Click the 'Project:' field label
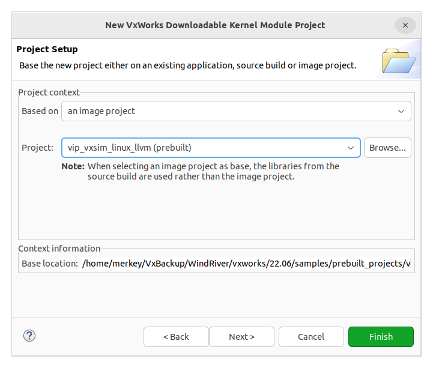The image size is (433, 368). pyautogui.click(x=38, y=148)
